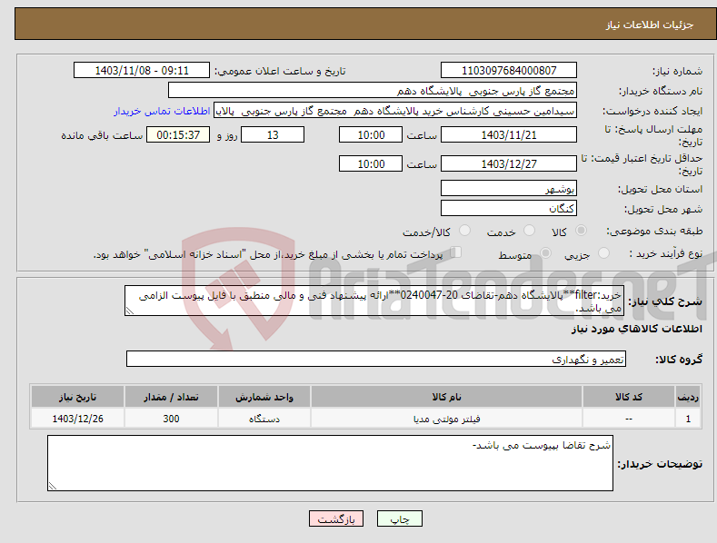
Task: Click the delivery province field بوشهر
Action: tap(509, 188)
